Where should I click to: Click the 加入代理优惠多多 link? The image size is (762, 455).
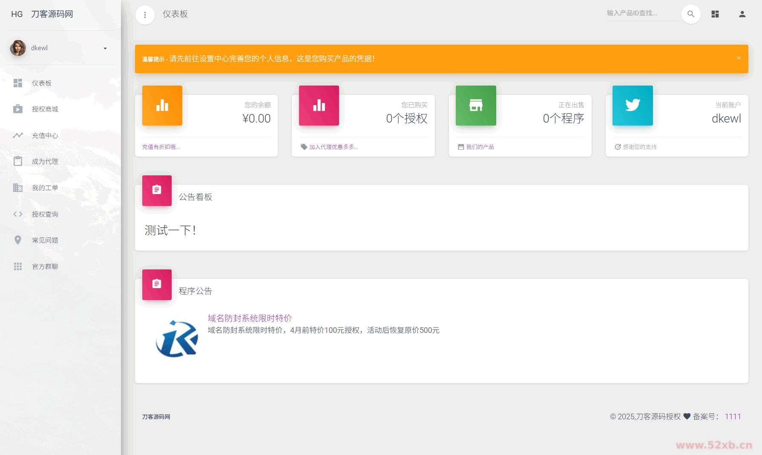[x=333, y=147]
